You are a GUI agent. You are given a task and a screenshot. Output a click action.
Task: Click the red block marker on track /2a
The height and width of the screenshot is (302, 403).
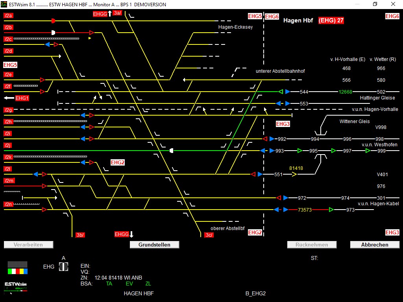[53, 21]
